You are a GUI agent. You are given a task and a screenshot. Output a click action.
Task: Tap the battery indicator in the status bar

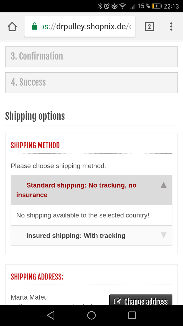(157, 6)
